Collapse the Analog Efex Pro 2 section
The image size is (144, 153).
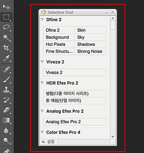point(42,111)
